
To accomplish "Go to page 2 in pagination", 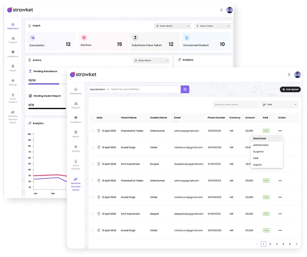I will (270, 244).
